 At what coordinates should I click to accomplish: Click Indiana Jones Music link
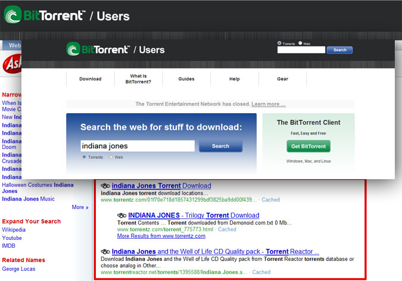28,199
